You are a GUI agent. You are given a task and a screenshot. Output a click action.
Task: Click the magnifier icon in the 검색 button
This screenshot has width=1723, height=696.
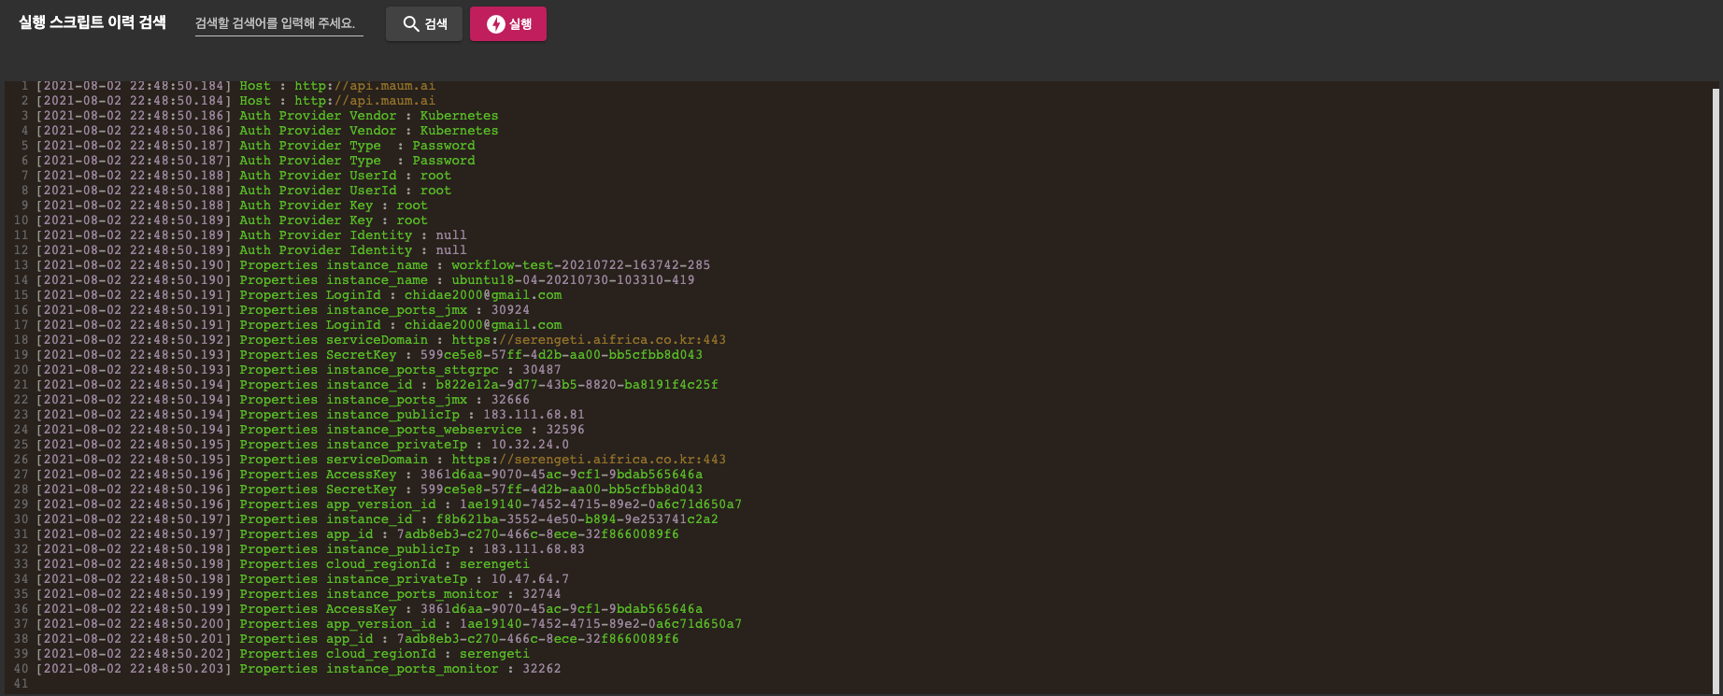point(411,24)
